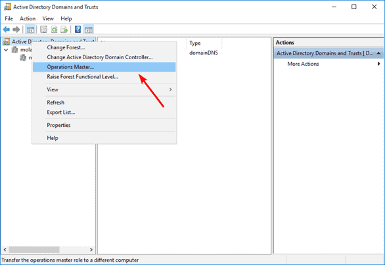The image size is (385, 265).
Task: Collapse the 'mola' domain tree node
Action: 6,50
